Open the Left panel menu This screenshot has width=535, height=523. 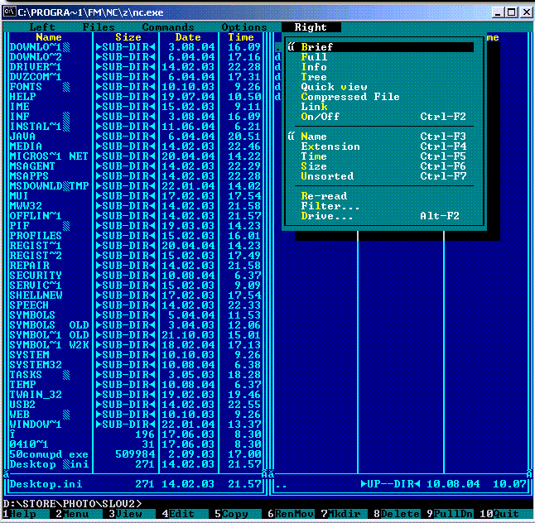[42, 27]
